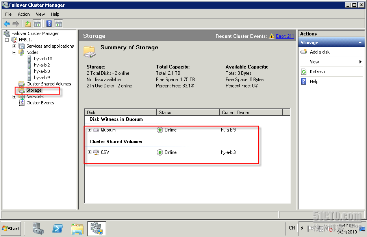Viewport: 367px width, 237px height.
Task: Click the CH language indicator
Action: (x=292, y=228)
